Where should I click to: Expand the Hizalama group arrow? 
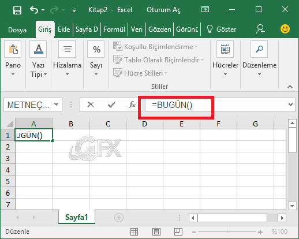(67, 74)
